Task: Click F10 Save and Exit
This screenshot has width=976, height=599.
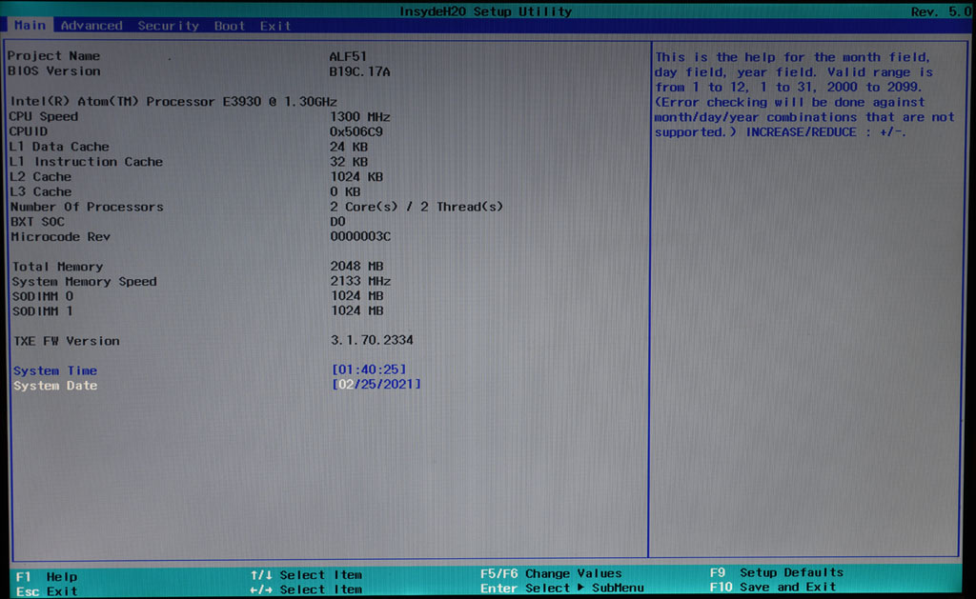Action: [773, 587]
